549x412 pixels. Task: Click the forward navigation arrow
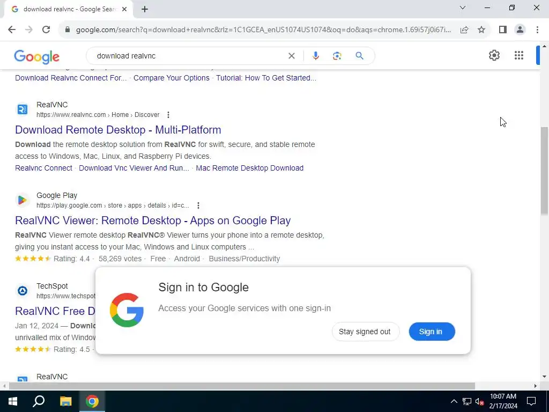[29, 30]
